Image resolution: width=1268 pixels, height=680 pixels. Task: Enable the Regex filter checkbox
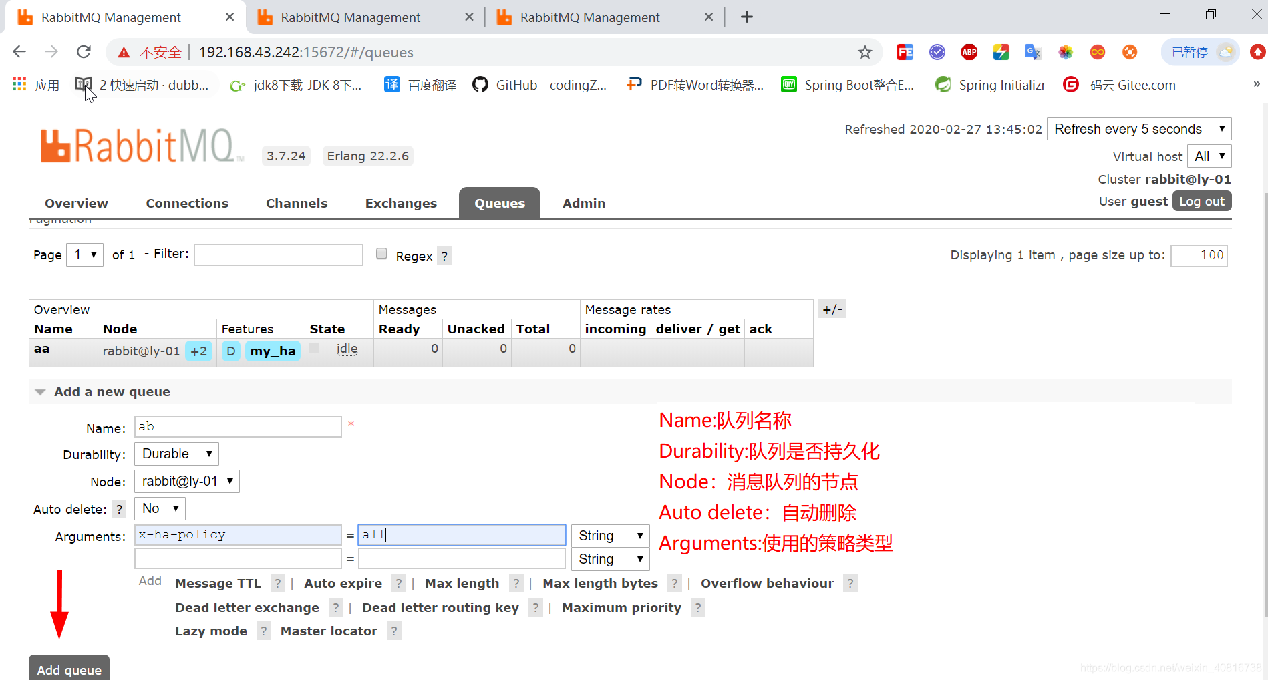(381, 253)
